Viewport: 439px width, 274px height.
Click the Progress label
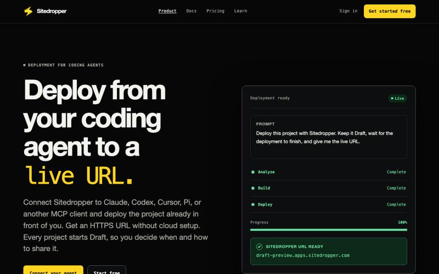[259, 222]
